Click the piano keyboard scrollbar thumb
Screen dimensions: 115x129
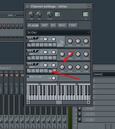pyautogui.click(x=59, y=102)
